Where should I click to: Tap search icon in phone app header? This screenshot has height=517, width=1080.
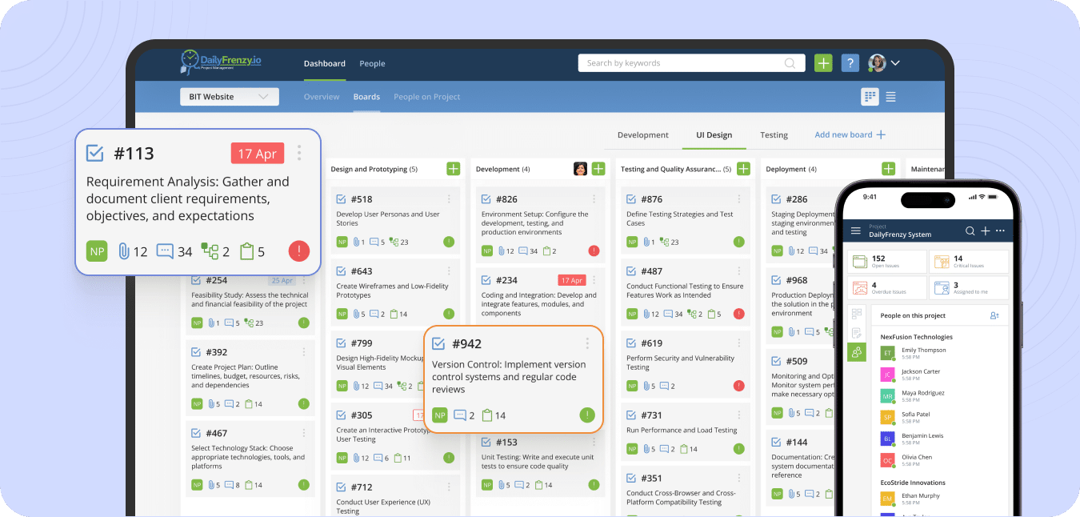(x=970, y=230)
